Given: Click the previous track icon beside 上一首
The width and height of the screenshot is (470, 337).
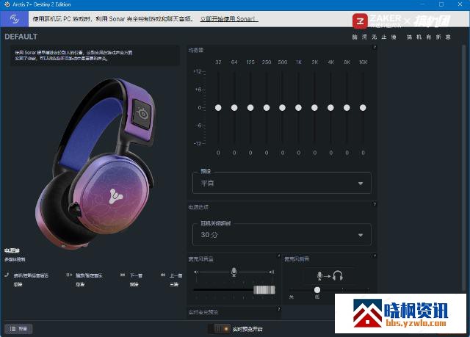Looking at the screenshot, I should pyautogui.click(x=163, y=275).
